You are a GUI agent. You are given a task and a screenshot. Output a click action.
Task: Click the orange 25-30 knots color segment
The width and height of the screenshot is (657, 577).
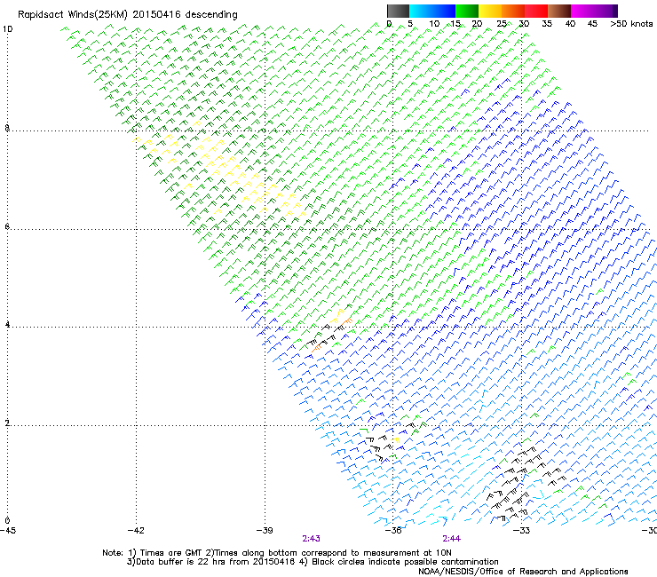click(513, 11)
